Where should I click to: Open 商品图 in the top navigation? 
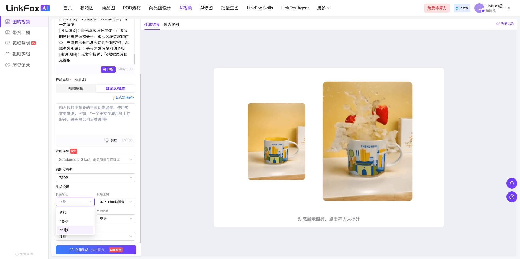[x=108, y=8]
